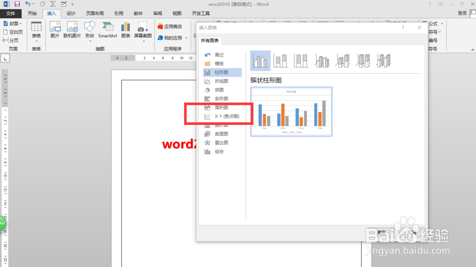The height and width of the screenshot is (267, 476).
Task: Select 3-D column chart subtype icon
Action: point(384,61)
